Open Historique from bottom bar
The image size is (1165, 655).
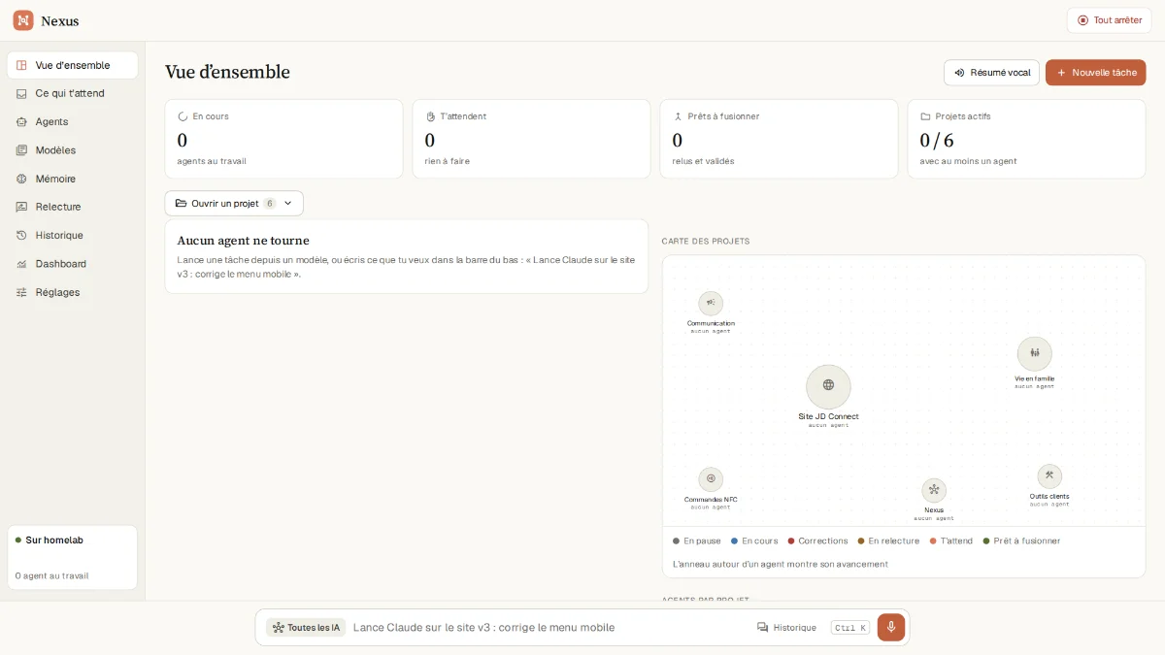[x=786, y=628]
